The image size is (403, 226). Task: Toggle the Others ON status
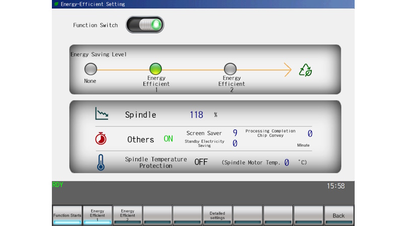[168, 139]
